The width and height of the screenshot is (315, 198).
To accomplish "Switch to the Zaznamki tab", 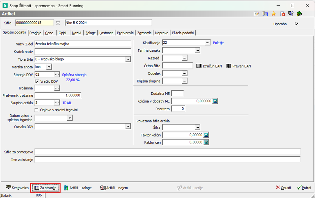I will click(x=144, y=33).
